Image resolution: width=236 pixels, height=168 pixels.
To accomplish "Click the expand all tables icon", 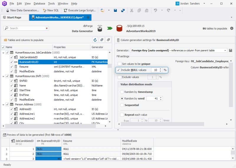I will point(102,40).
